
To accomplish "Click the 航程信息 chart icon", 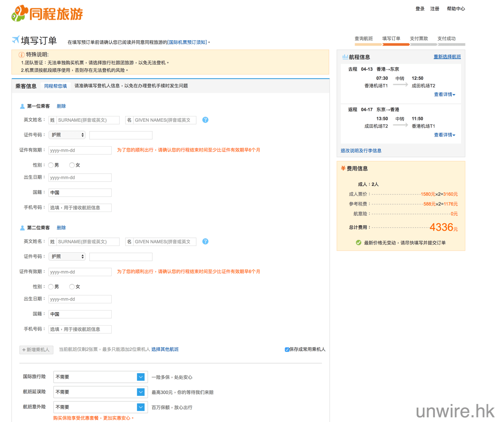I will [344, 57].
